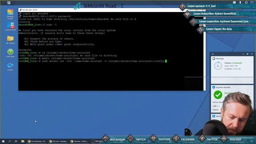This screenshot has width=256, height=144.
Task: Toggle the DSM widgets panel icon
Action: tap(252, 2)
